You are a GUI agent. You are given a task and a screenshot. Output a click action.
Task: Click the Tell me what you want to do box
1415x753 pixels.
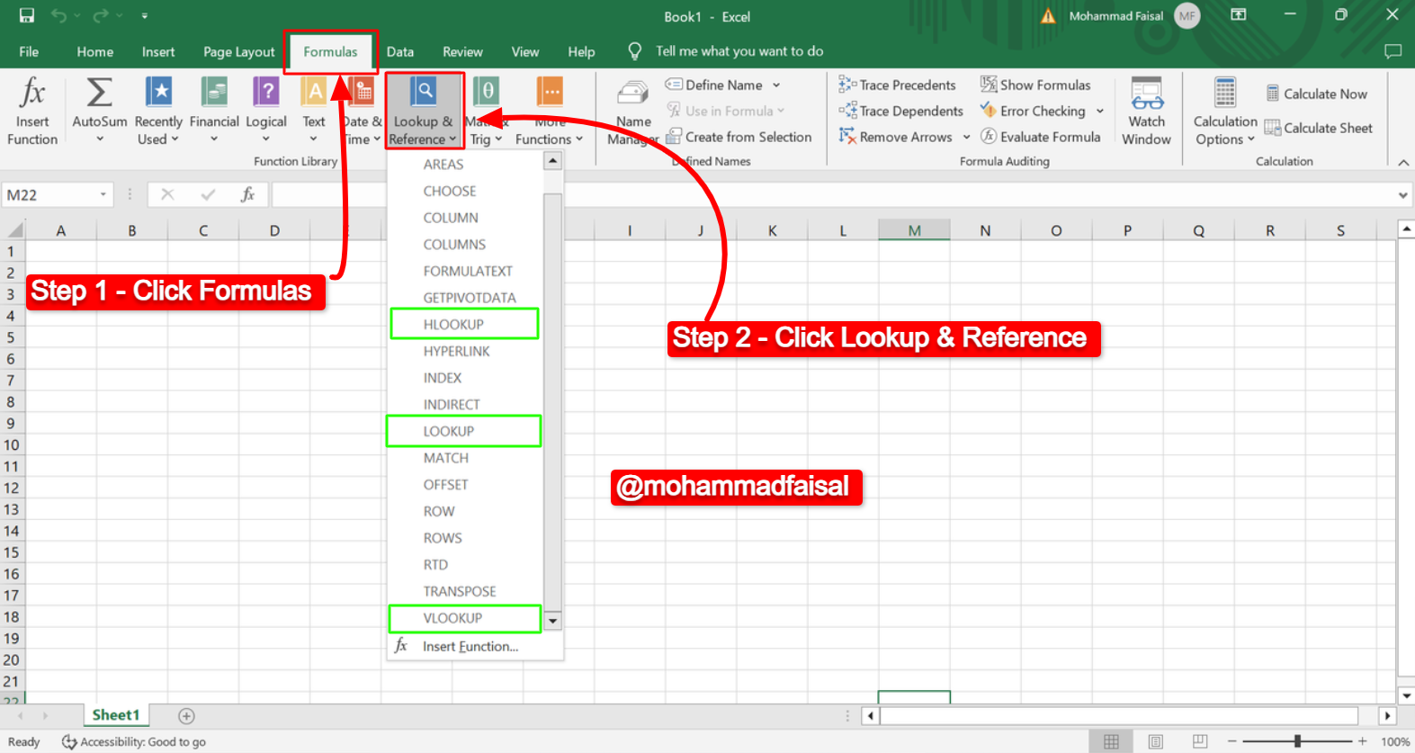point(739,51)
